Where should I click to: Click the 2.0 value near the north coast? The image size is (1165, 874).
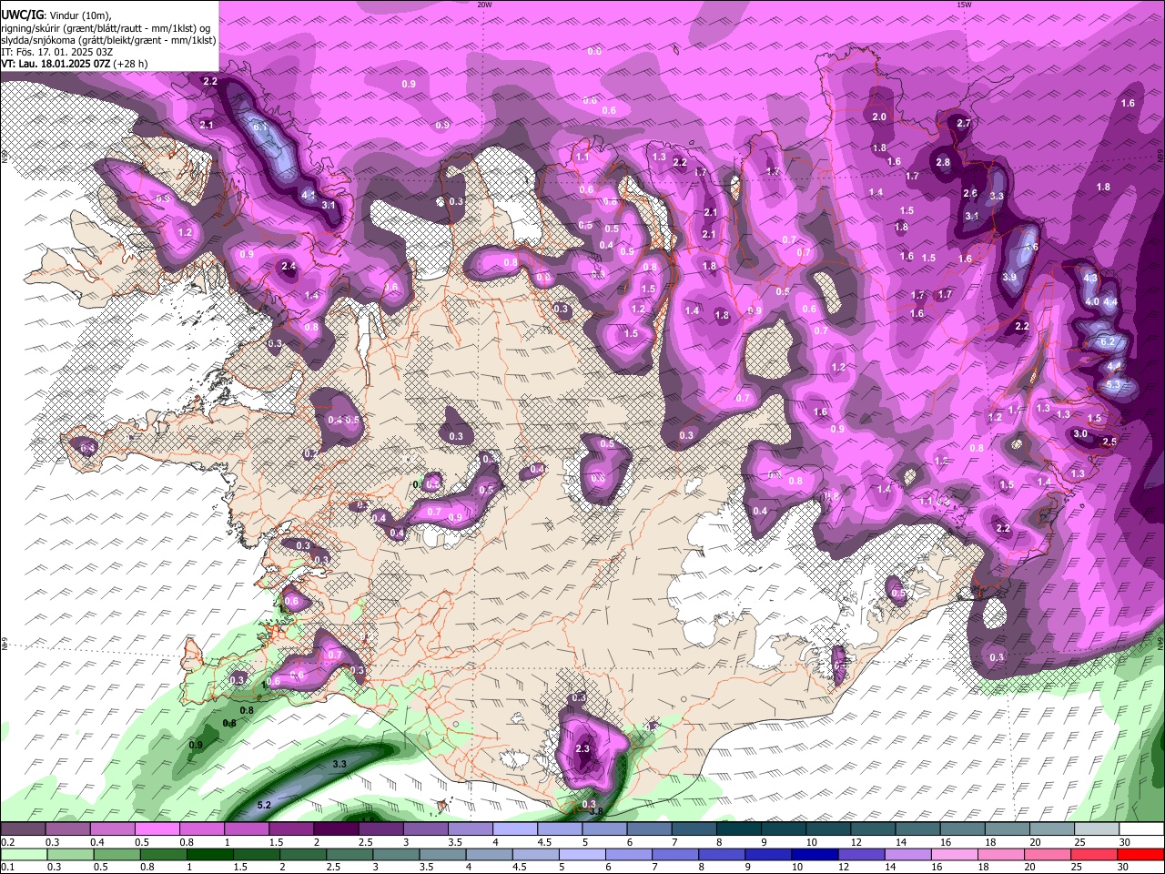coord(879,117)
